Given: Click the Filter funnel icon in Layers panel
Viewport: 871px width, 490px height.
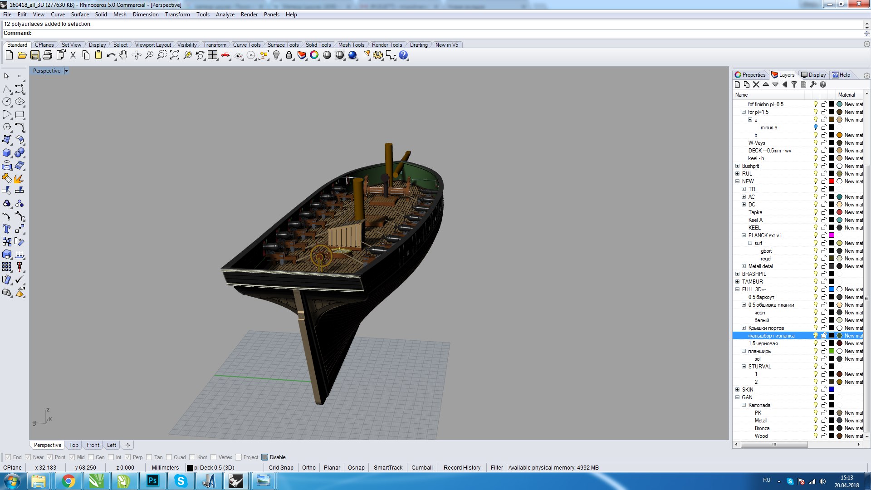Looking at the screenshot, I should coord(794,84).
